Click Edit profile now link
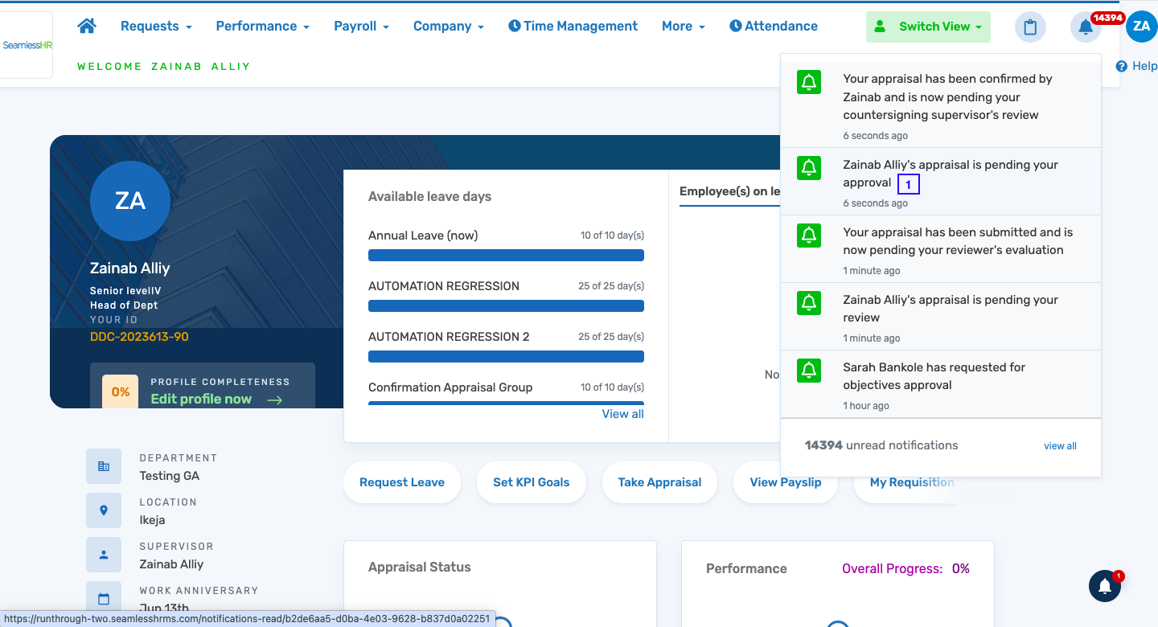 [x=201, y=400]
